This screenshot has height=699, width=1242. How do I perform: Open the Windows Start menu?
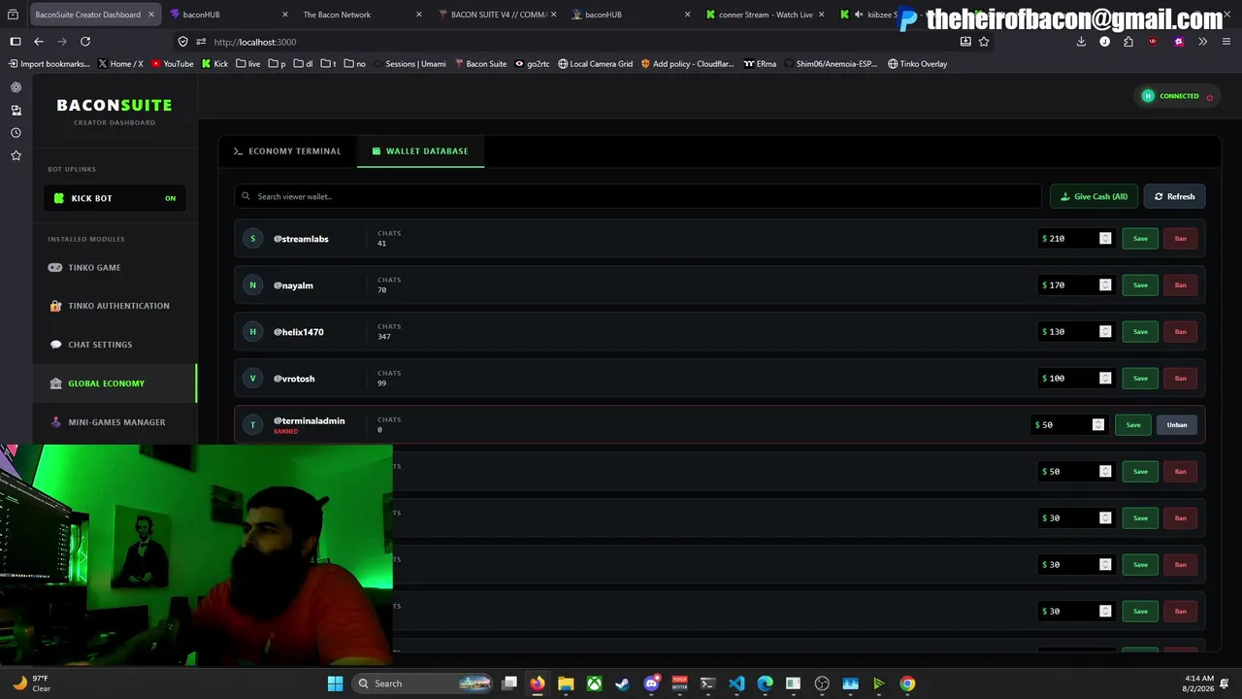(335, 683)
